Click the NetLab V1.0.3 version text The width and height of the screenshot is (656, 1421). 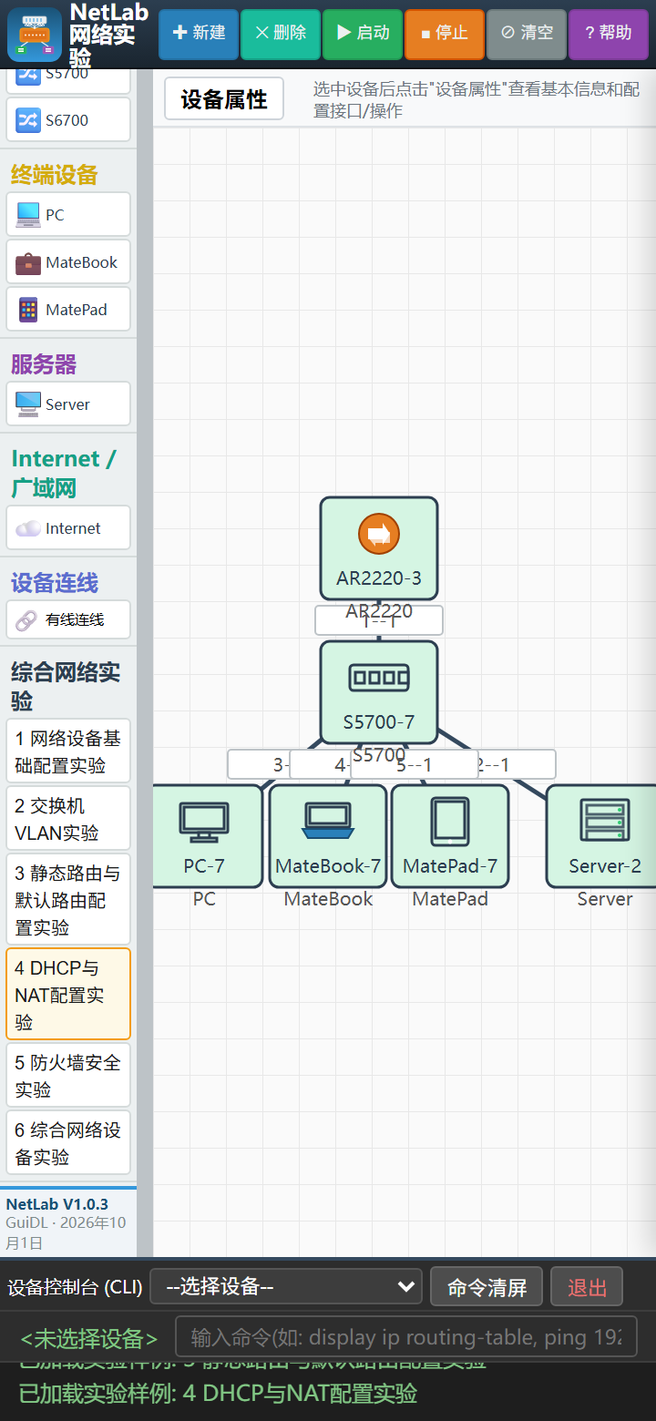(x=57, y=1204)
